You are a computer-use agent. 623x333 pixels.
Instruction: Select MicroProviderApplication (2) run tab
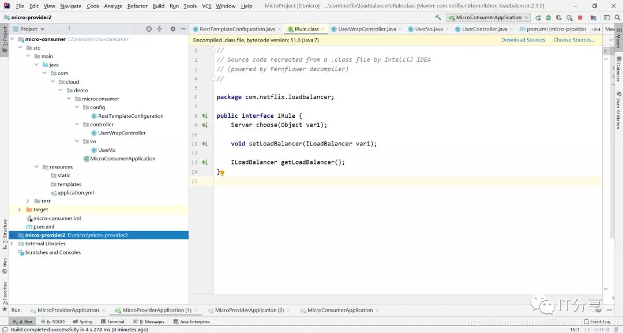point(249,310)
